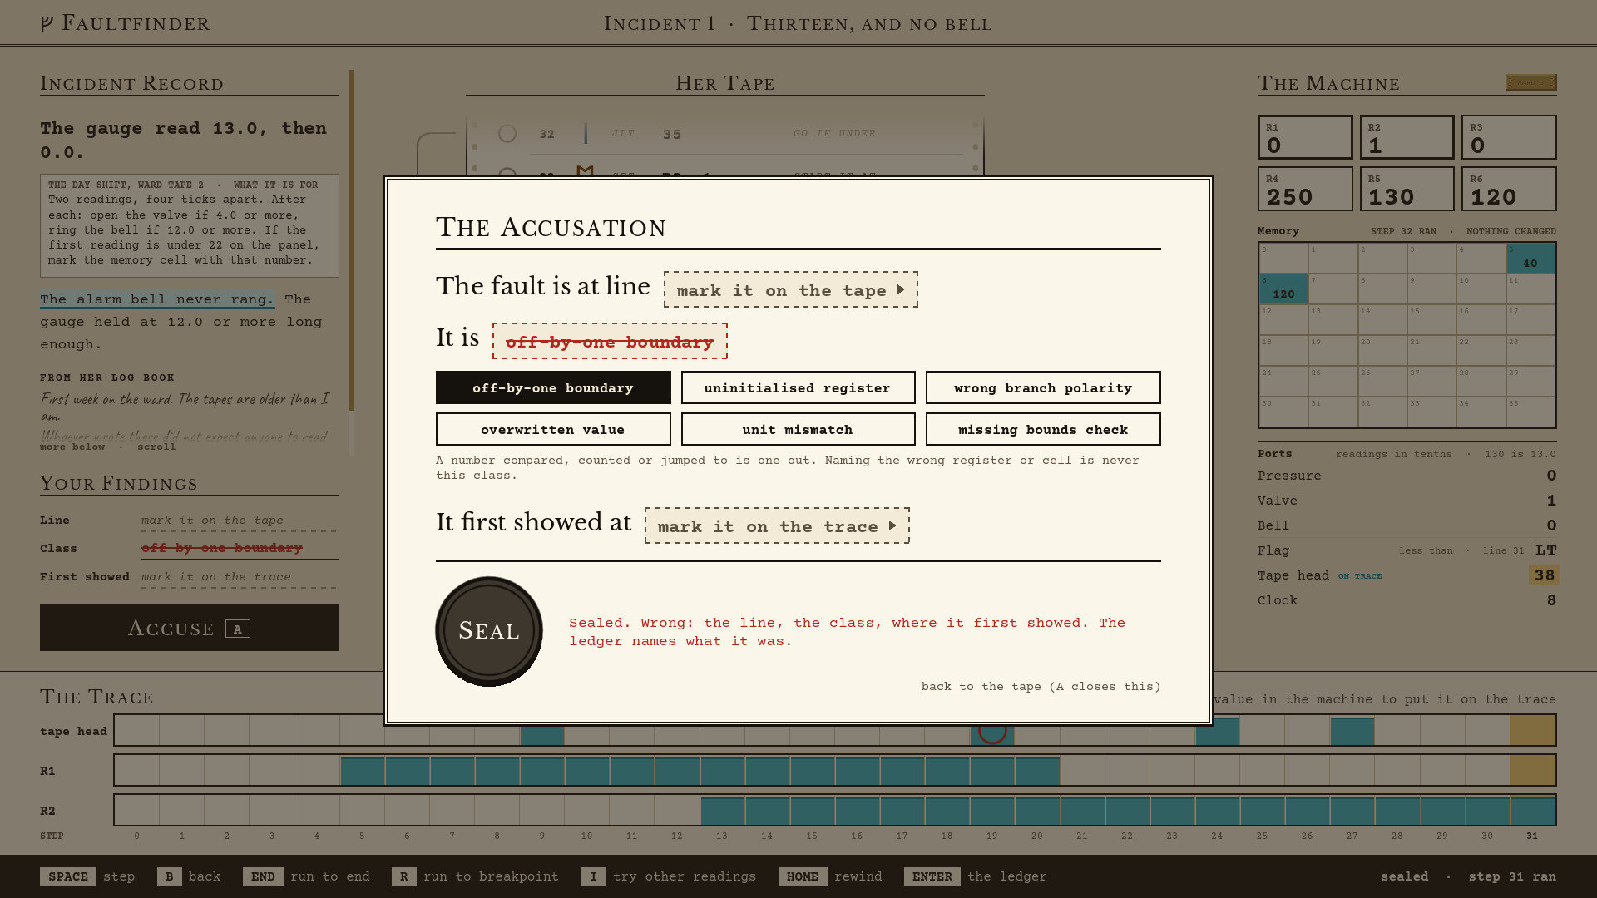Choose 'wrong branch polarity' as the class
The image size is (1597, 898).
1043,387
